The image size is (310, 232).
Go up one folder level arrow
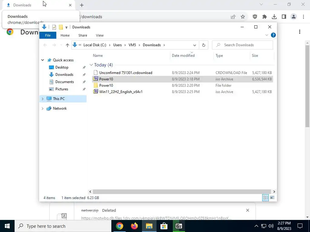point(68,45)
